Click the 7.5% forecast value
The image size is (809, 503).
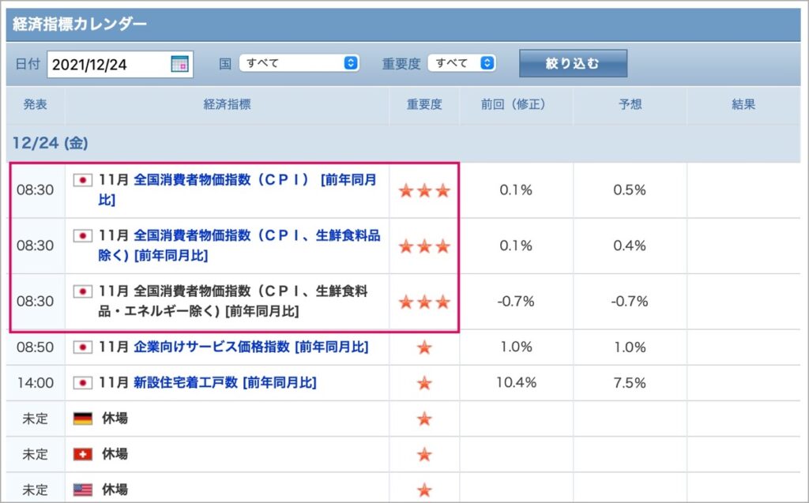pos(630,383)
